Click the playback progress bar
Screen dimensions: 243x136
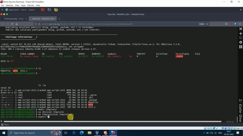tap(112, 122)
